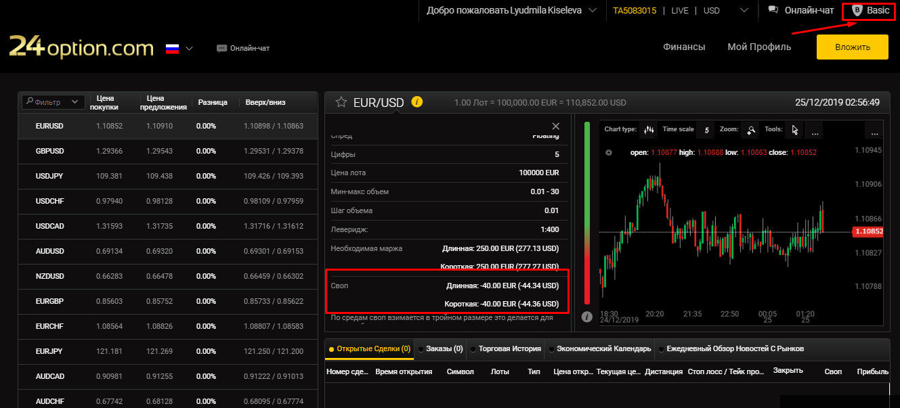Sort by Вверх/вниз column header
900x408 pixels.
tap(265, 102)
